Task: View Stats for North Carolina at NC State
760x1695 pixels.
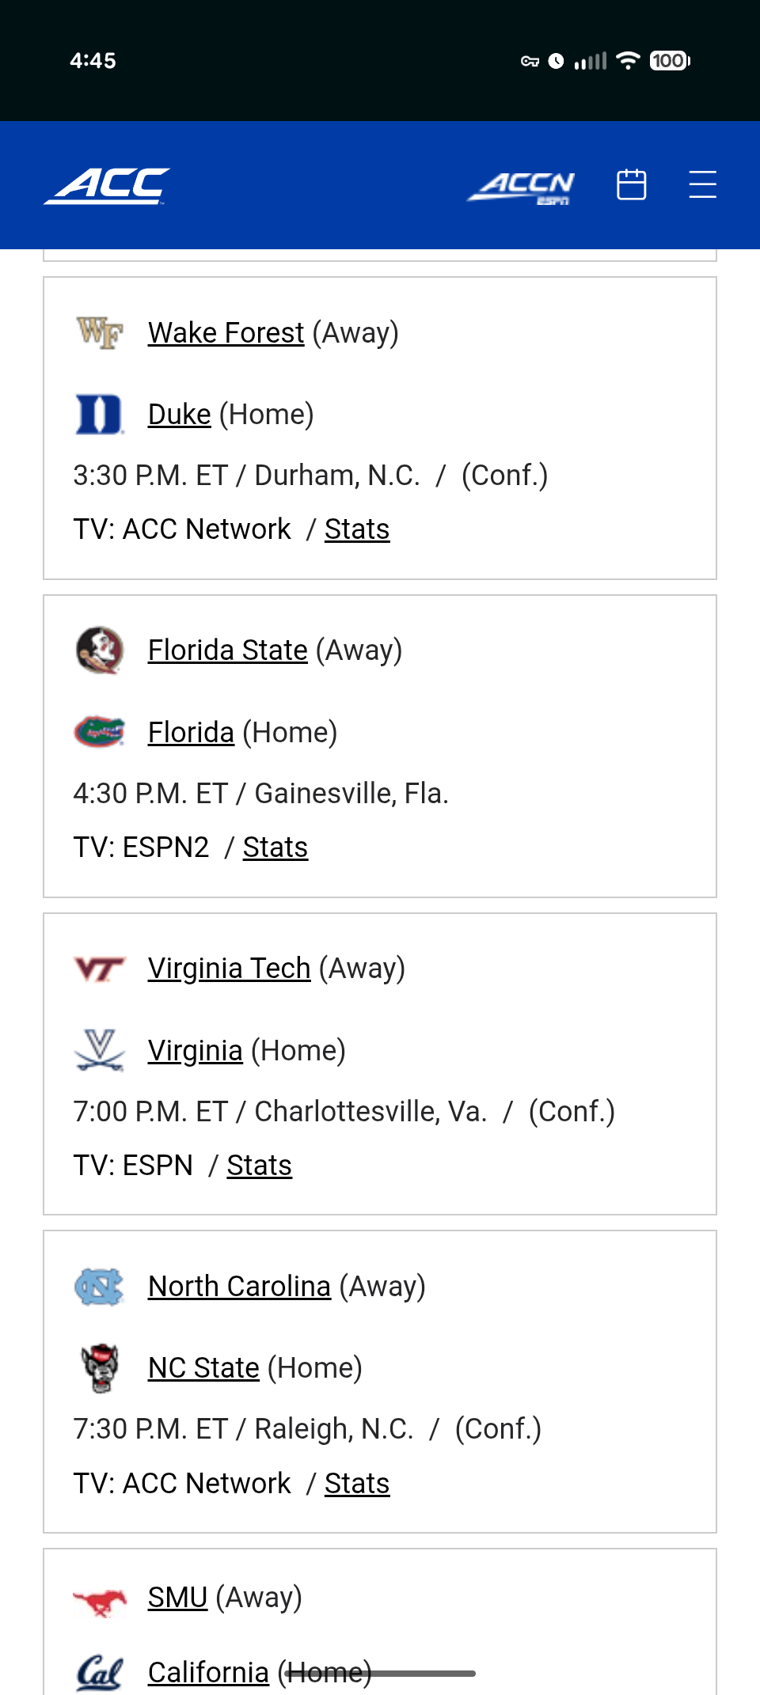Action: tap(356, 1484)
